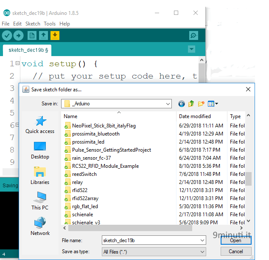Open the Tools menu
Screen dimensions: 269x260
(x=50, y=24)
